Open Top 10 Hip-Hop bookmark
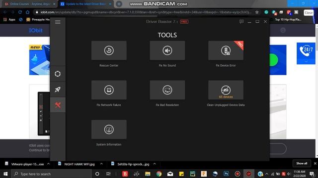This screenshot has width=318, height=178. click(x=288, y=20)
